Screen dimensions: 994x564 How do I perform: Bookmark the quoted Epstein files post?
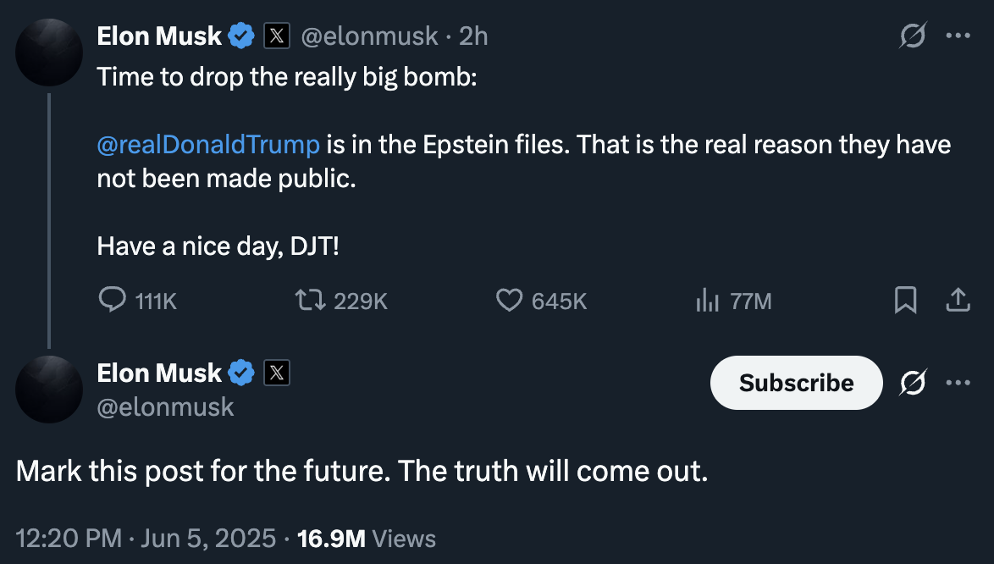click(905, 301)
